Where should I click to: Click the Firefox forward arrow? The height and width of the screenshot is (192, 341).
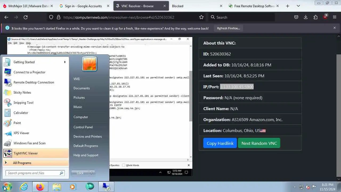[16, 17]
